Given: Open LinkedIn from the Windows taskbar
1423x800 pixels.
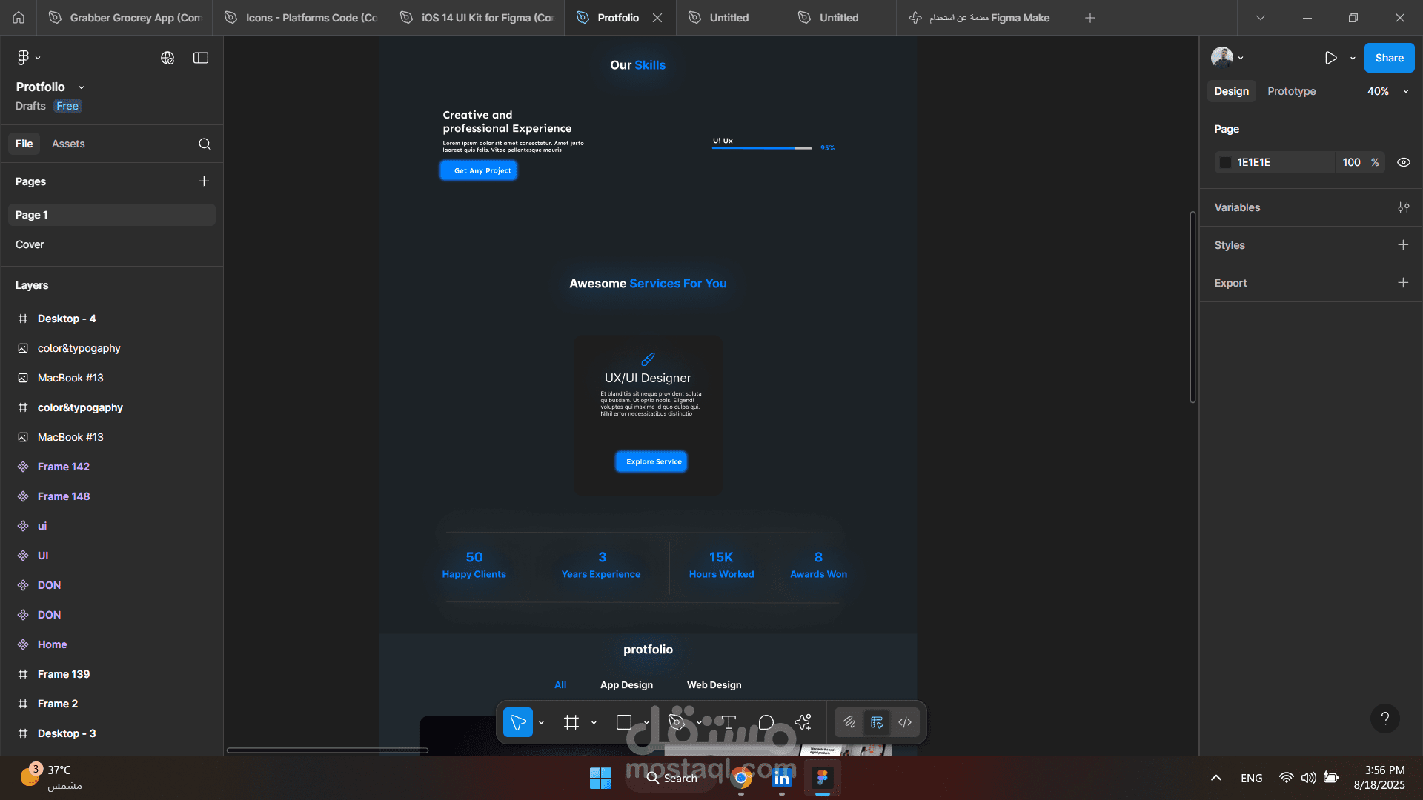Looking at the screenshot, I should click(x=781, y=778).
